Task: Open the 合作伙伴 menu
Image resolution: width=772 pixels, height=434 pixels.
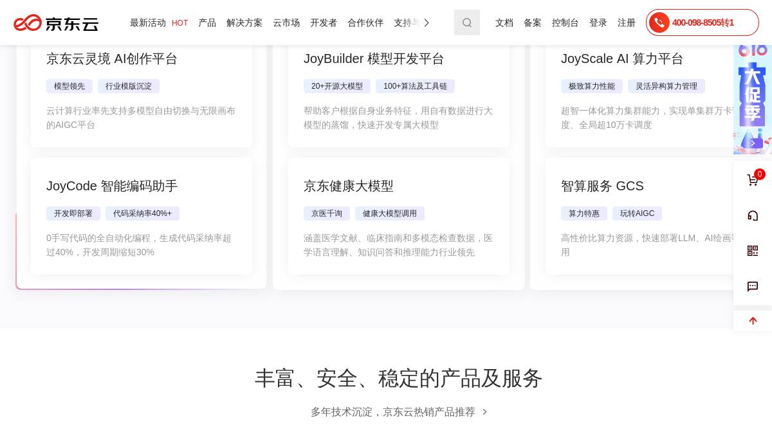Action: click(365, 23)
